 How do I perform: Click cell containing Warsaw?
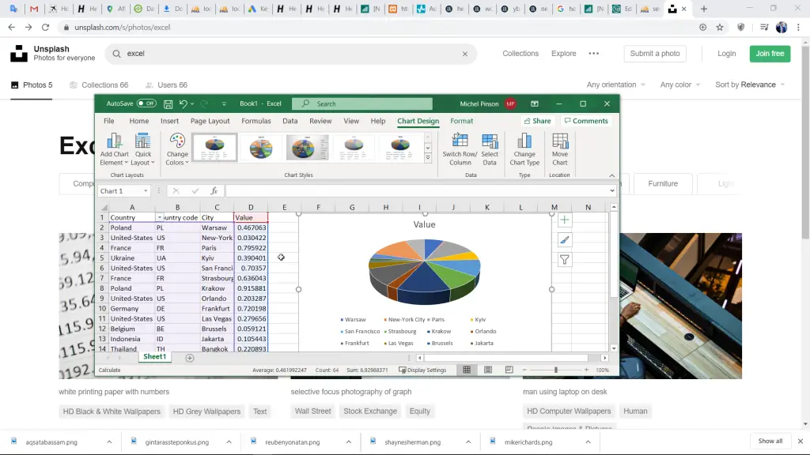[x=217, y=227]
